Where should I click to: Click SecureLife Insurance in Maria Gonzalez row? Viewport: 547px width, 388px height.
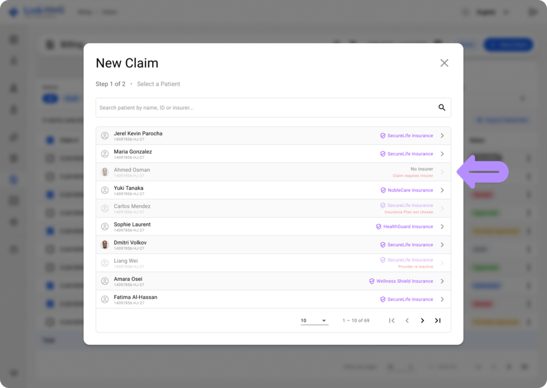(410, 154)
